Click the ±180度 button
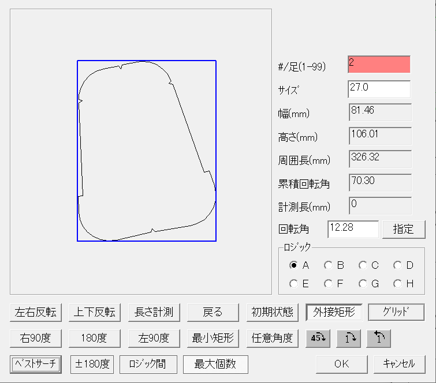 point(92,364)
